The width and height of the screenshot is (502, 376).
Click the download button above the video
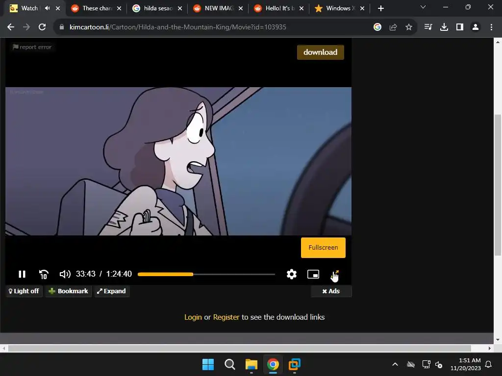(320, 52)
